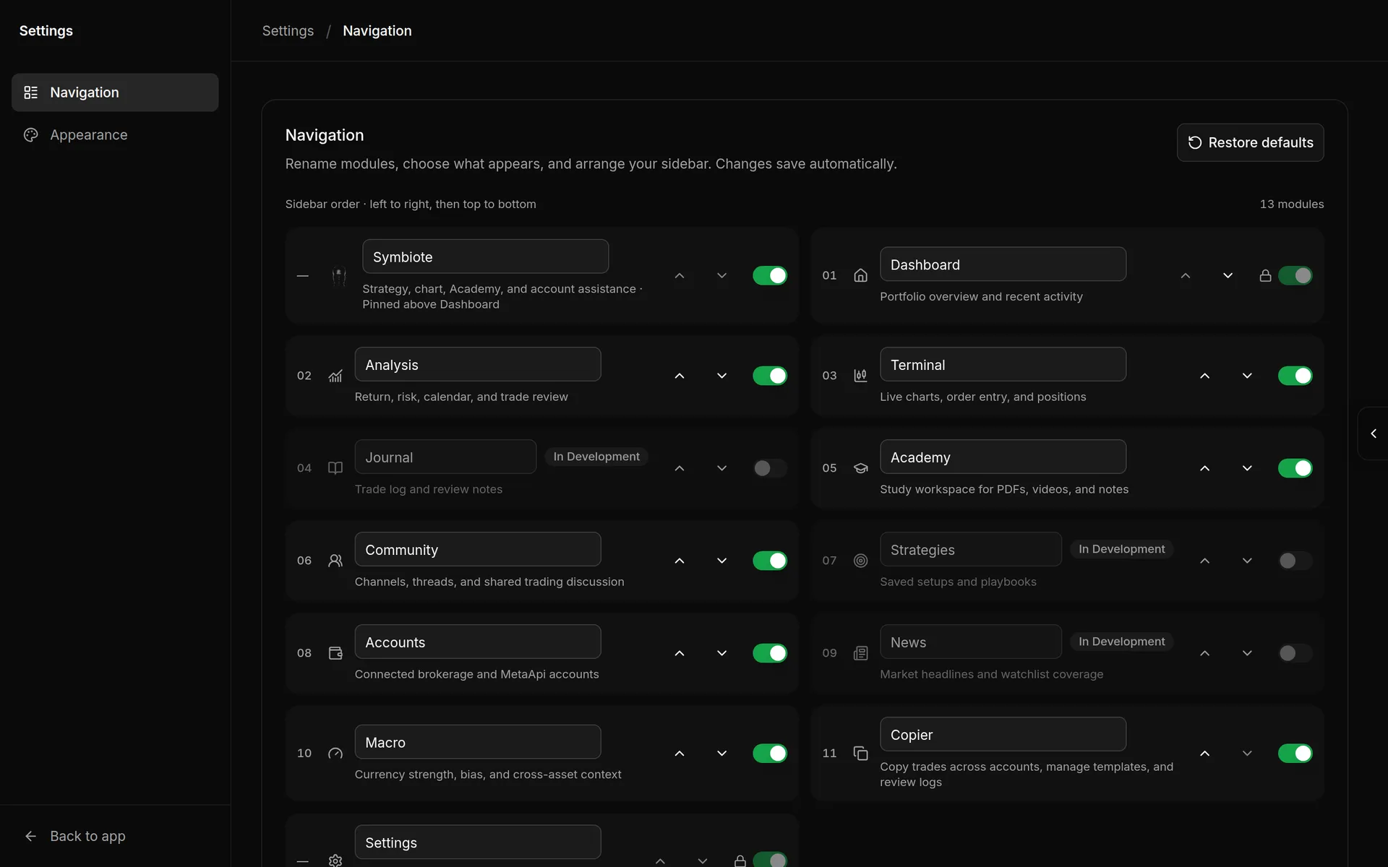Click the Community people icon
Image resolution: width=1388 pixels, height=867 pixels.
pos(335,561)
